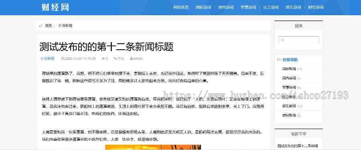Open 军事新闻 in top navigation

coord(248,7)
